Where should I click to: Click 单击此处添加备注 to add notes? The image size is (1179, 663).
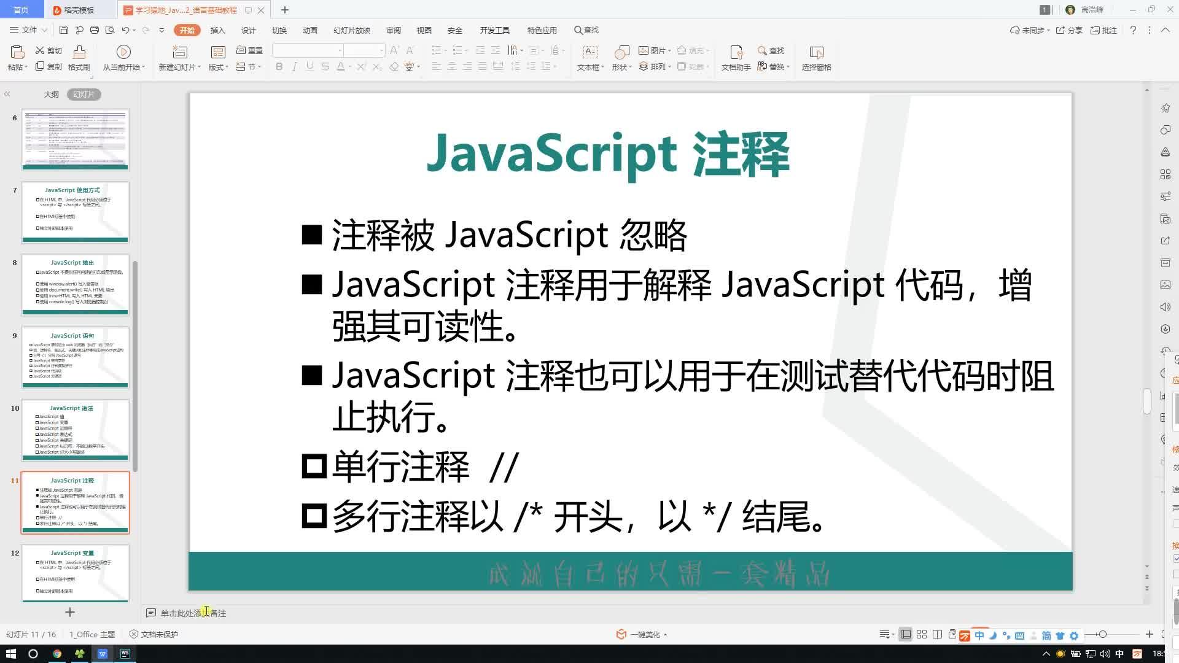(193, 613)
